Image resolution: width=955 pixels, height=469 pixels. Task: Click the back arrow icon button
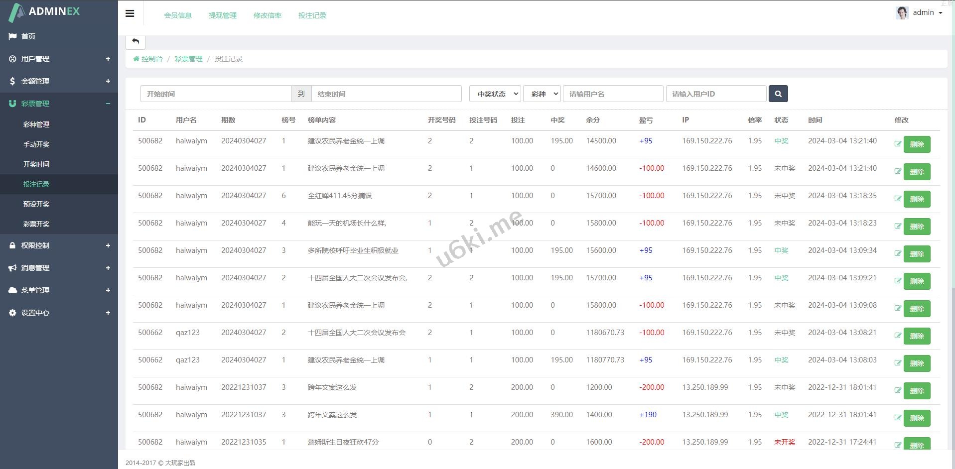click(x=136, y=42)
